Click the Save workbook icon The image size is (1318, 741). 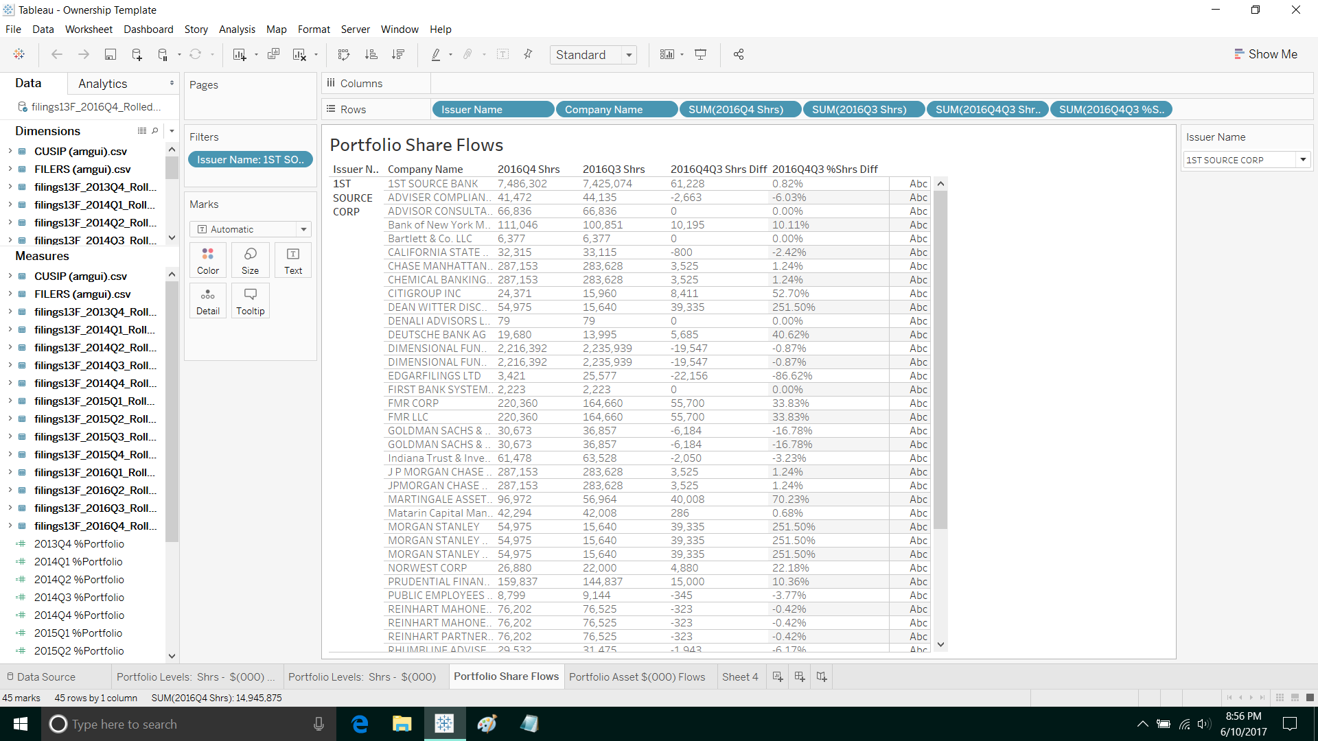pos(110,55)
